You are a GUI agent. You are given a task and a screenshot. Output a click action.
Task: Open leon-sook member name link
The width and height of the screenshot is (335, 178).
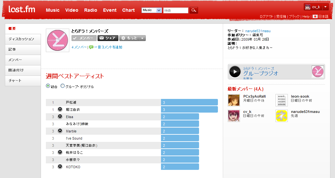[x=300, y=96]
